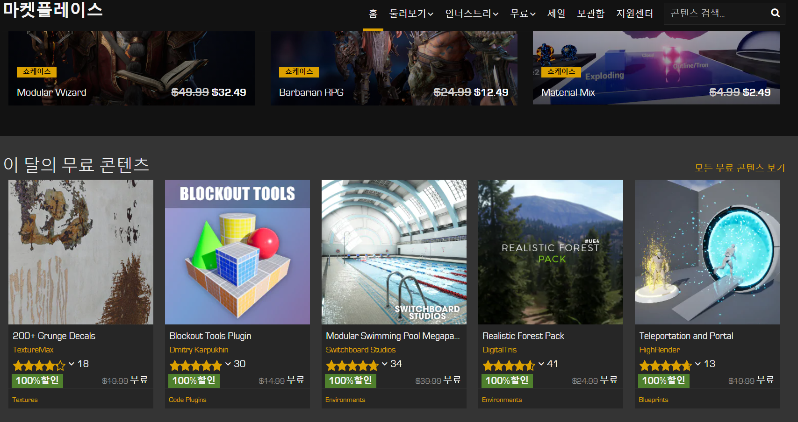
Task: Expand rating breakdown chevron beside 13
Action: point(698,364)
